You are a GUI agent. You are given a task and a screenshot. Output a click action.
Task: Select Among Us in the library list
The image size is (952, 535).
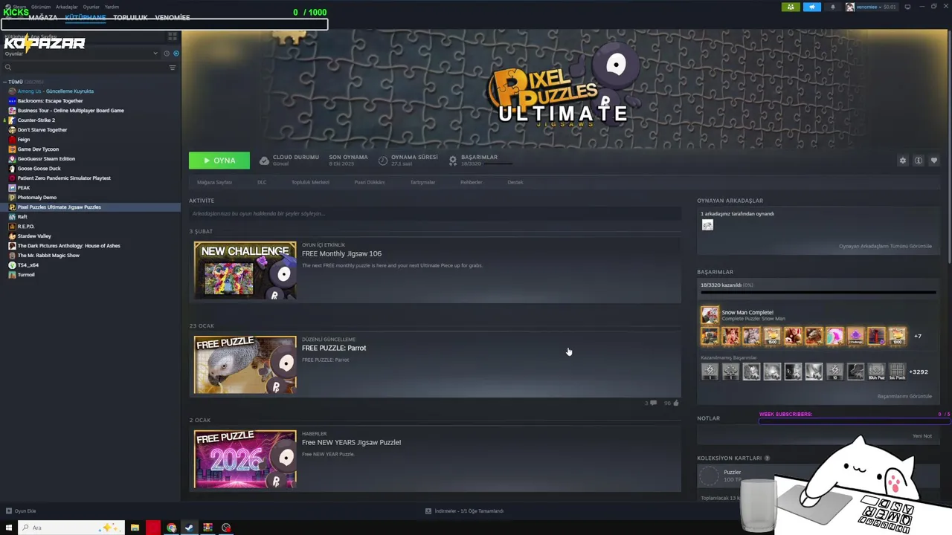tap(55, 91)
